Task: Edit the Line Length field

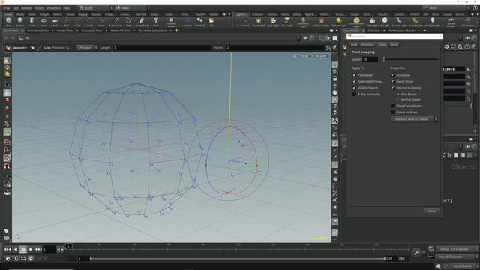Action: (162, 48)
